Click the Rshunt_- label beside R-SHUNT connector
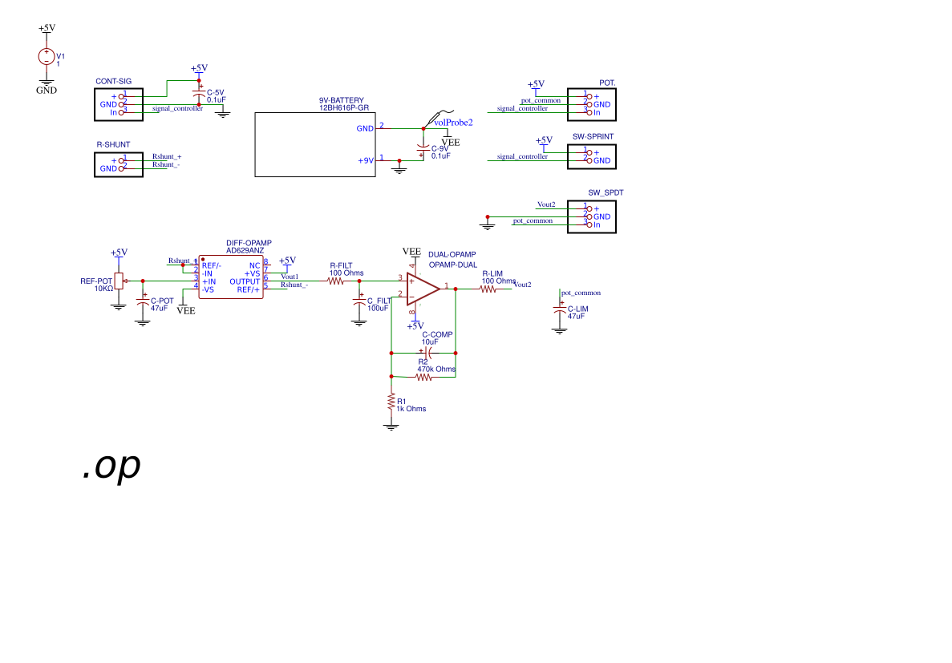952x663 pixels. click(x=166, y=164)
